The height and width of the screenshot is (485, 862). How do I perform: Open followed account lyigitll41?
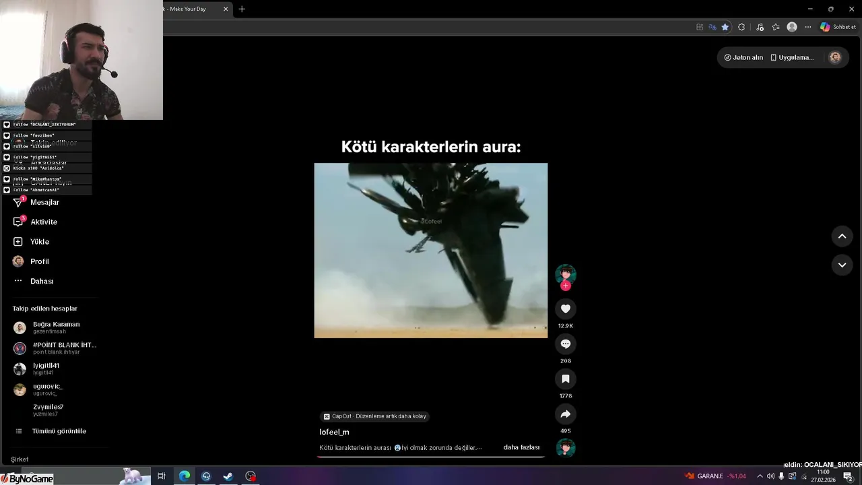(55, 368)
